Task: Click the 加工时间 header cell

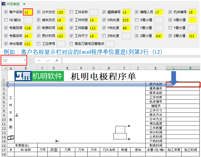Action: (190, 150)
